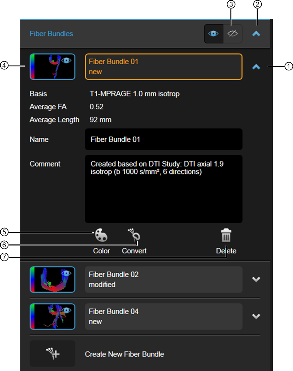Click into the Comment text box
This screenshot has height=371, width=293.
click(x=163, y=189)
